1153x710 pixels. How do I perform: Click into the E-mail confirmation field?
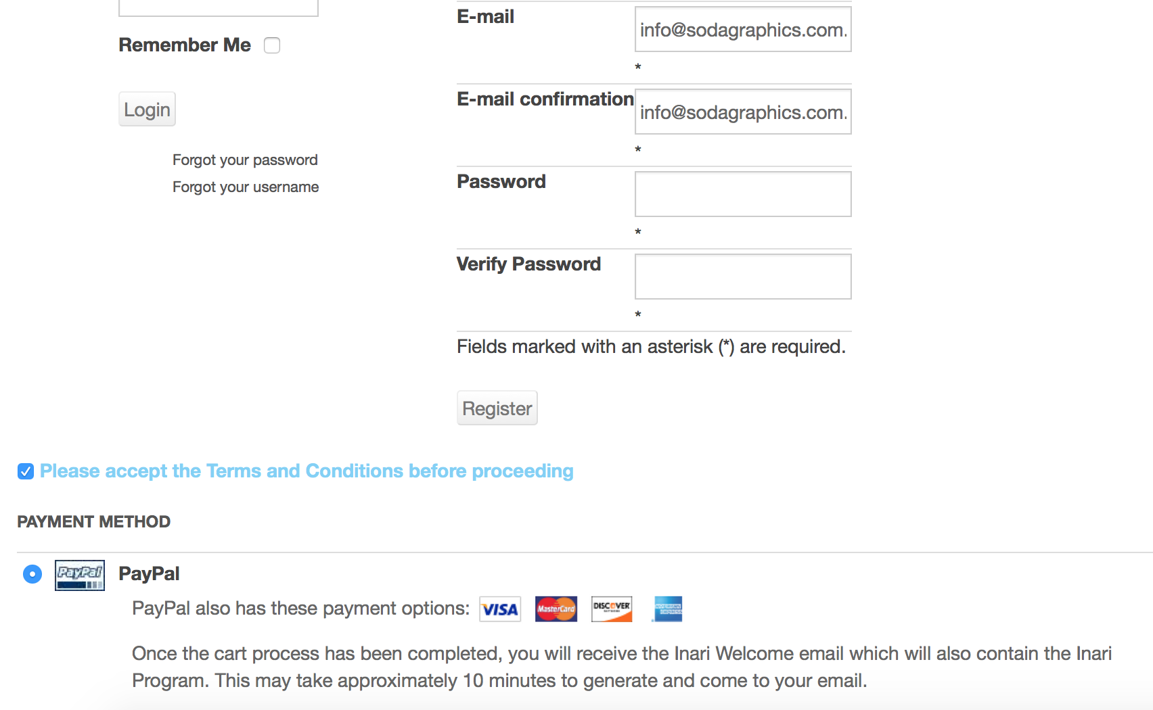click(743, 112)
